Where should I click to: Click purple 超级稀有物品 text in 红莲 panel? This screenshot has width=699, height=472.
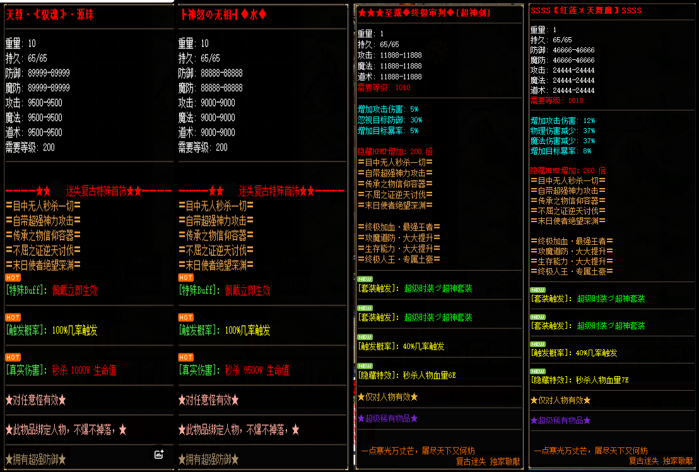(560, 420)
